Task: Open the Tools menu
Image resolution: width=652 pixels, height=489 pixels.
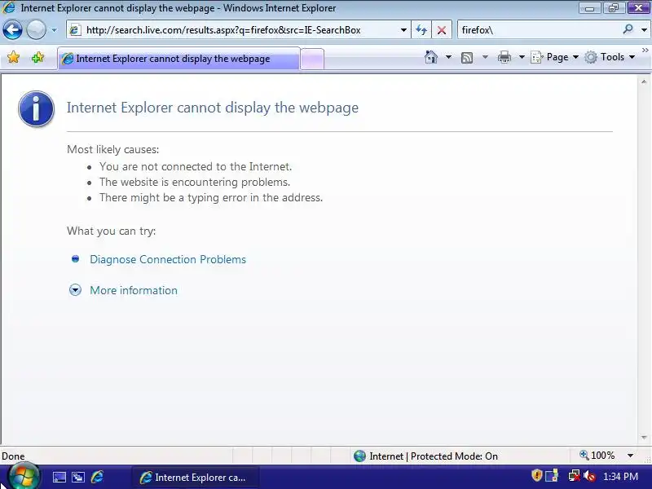Action: coord(610,57)
